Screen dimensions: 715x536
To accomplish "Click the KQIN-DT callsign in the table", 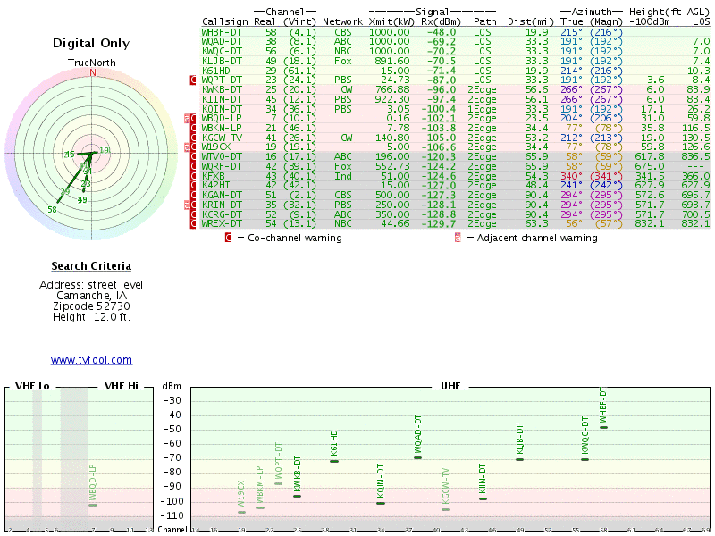I will (222, 109).
